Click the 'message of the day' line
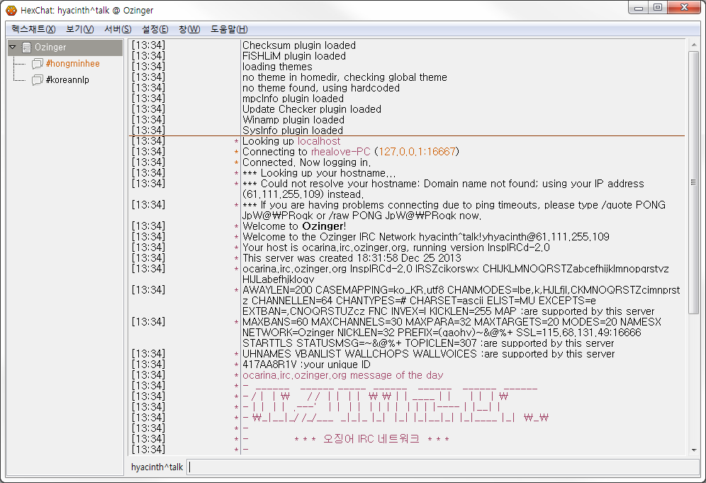The height and width of the screenshot is (483, 706). [342, 375]
